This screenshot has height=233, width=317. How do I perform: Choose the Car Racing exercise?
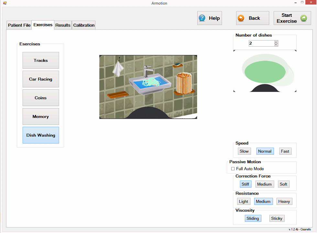(41, 79)
